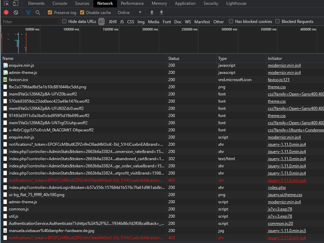Image resolution: width=324 pixels, height=243 pixels.
Task: Toggle the device toolbar icon
Action: coord(15,3)
